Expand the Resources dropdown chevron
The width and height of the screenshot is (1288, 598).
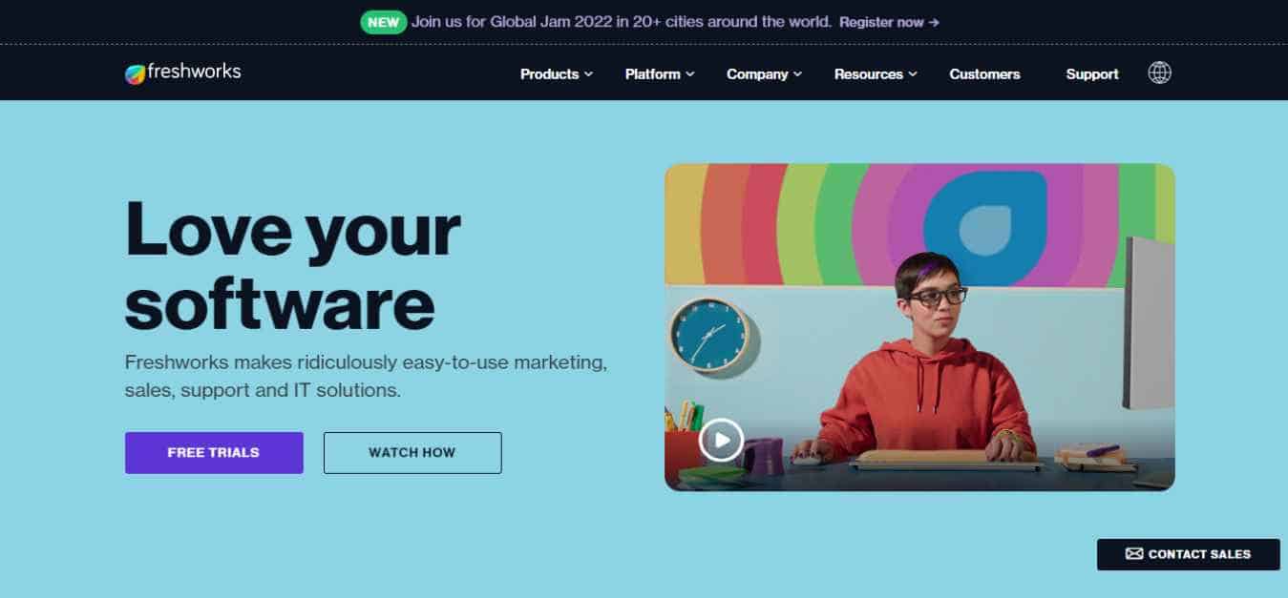pyautogui.click(x=912, y=73)
